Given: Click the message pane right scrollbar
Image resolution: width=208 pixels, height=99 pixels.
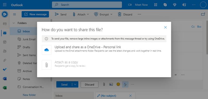Looking at the screenshot, I should pos(207,37).
